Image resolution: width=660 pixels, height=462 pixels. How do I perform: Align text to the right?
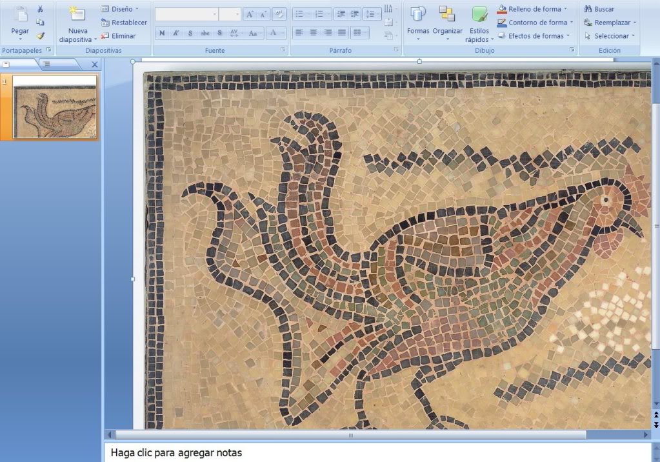[328, 32]
